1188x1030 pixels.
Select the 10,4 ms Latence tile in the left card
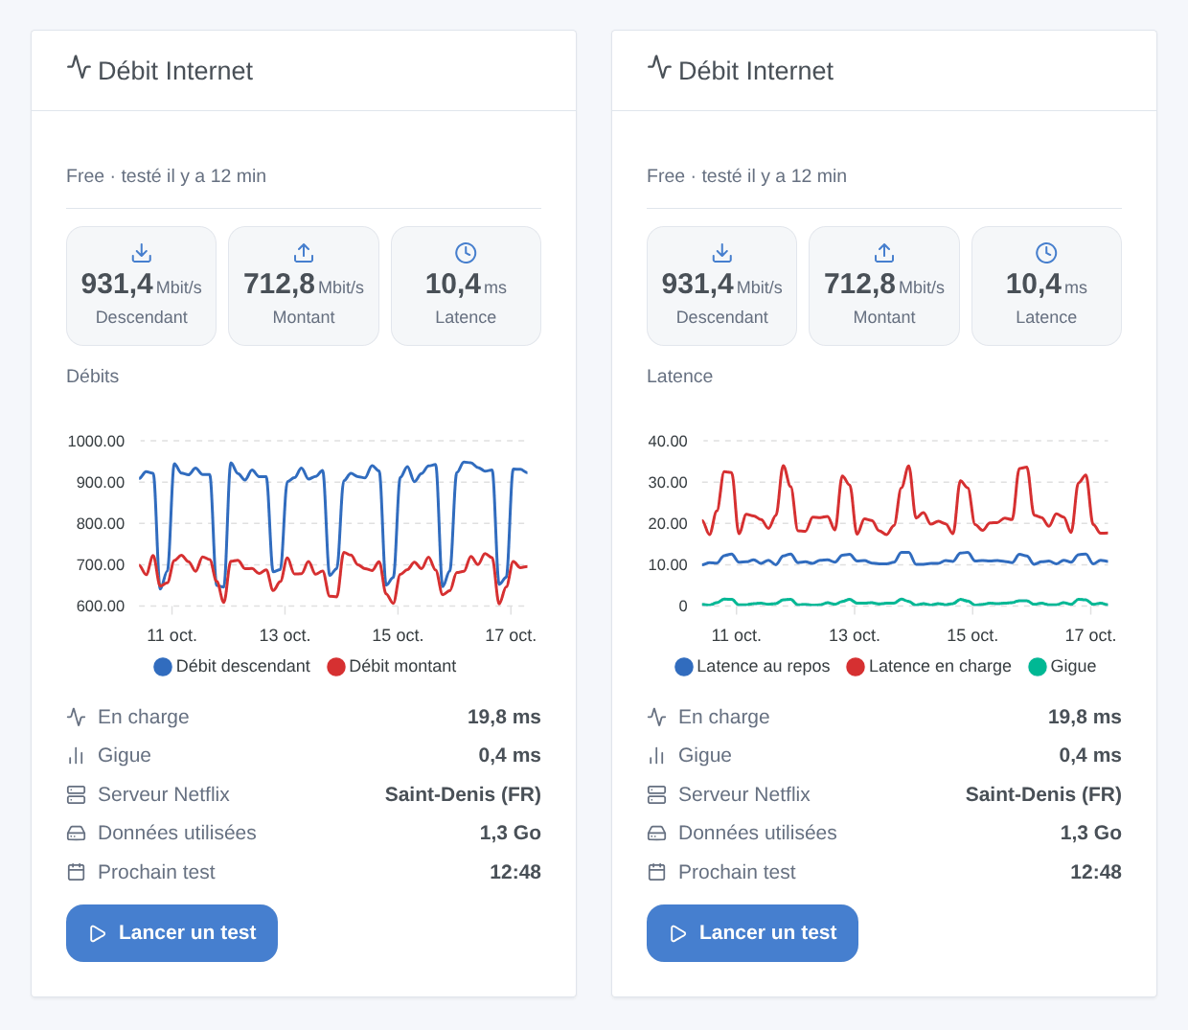click(466, 286)
